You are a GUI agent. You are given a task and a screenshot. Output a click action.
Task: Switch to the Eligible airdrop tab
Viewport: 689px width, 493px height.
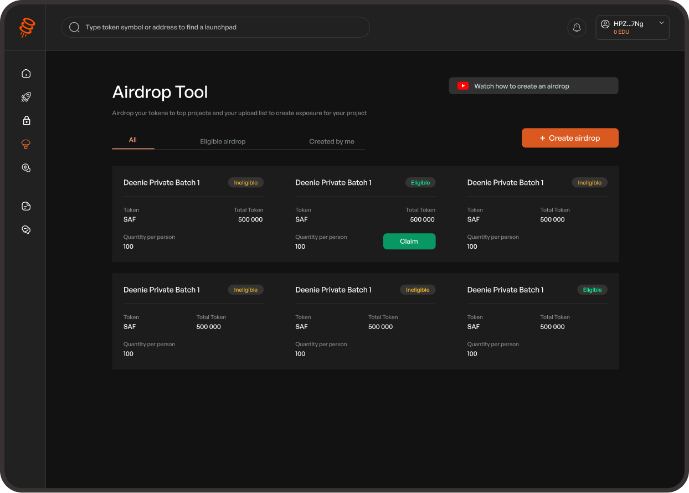point(223,141)
